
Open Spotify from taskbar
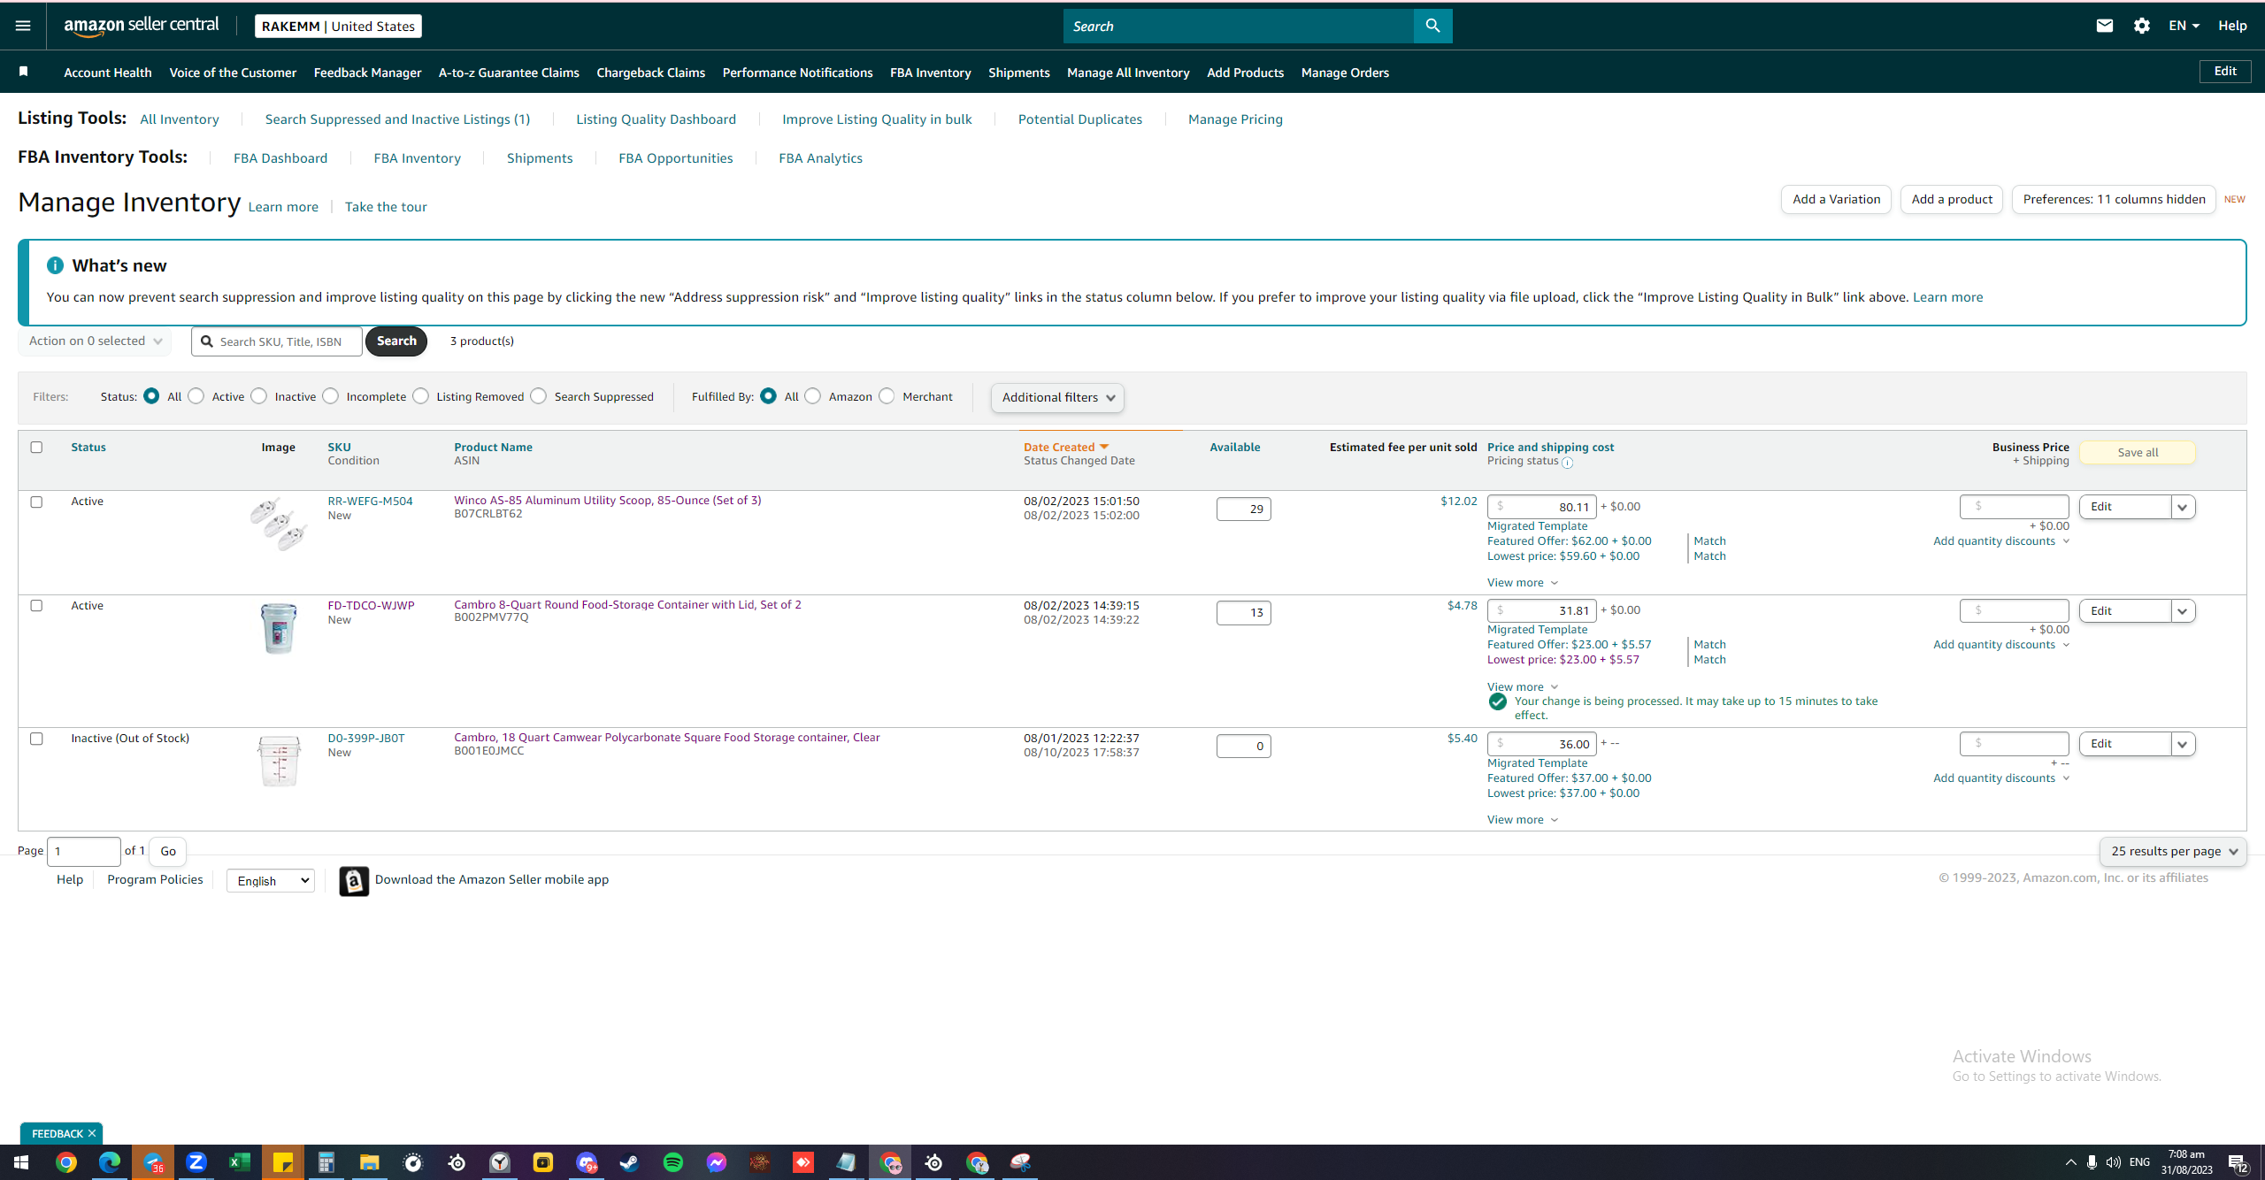click(x=673, y=1162)
